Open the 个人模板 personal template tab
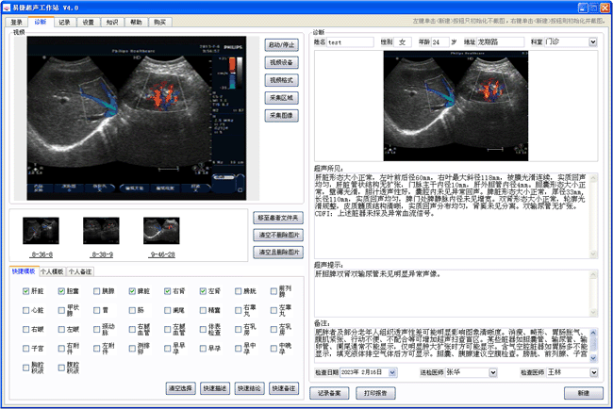This screenshot has height=409, width=613. pyautogui.click(x=51, y=270)
